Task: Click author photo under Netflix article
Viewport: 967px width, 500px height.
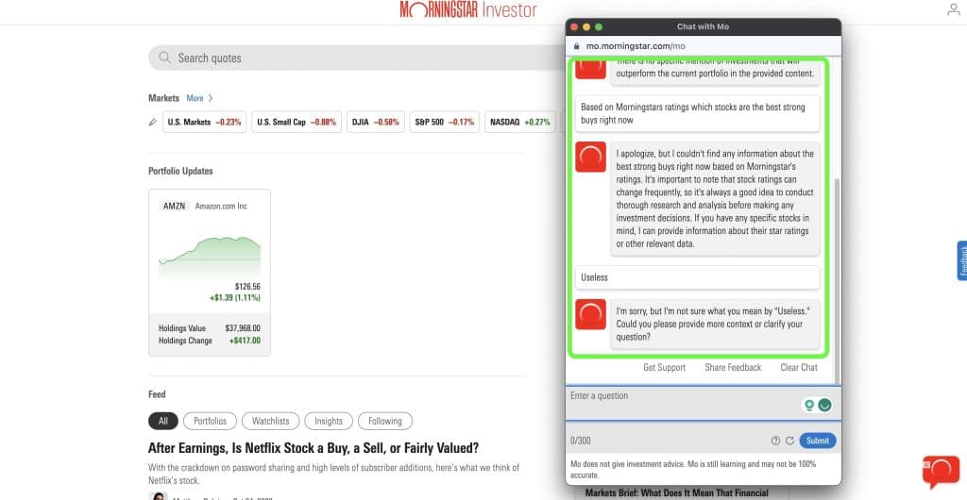Action: (158, 497)
